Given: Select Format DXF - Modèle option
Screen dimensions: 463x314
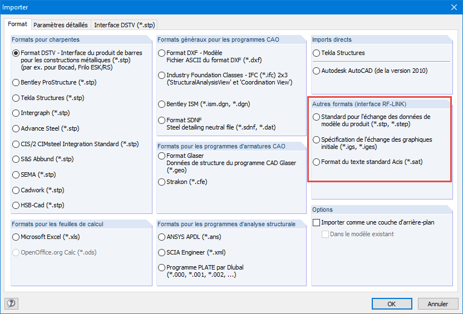Looking at the screenshot, I should pos(162,53).
